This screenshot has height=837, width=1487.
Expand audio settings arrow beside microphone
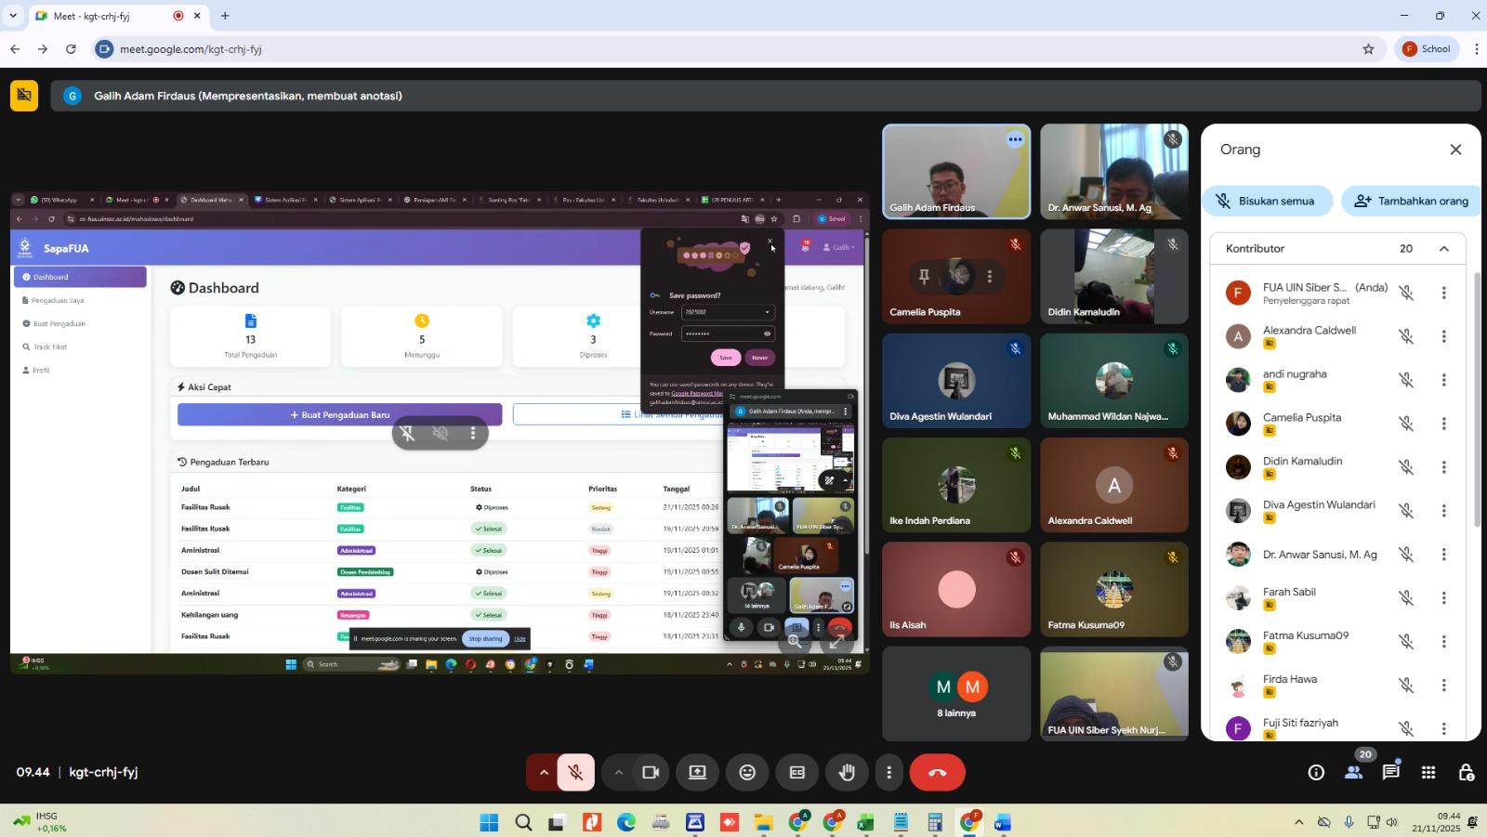pos(544,773)
